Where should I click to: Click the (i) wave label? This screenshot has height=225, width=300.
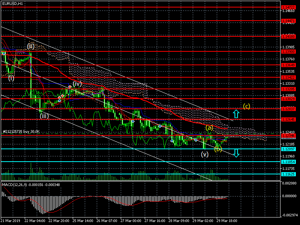(11, 78)
